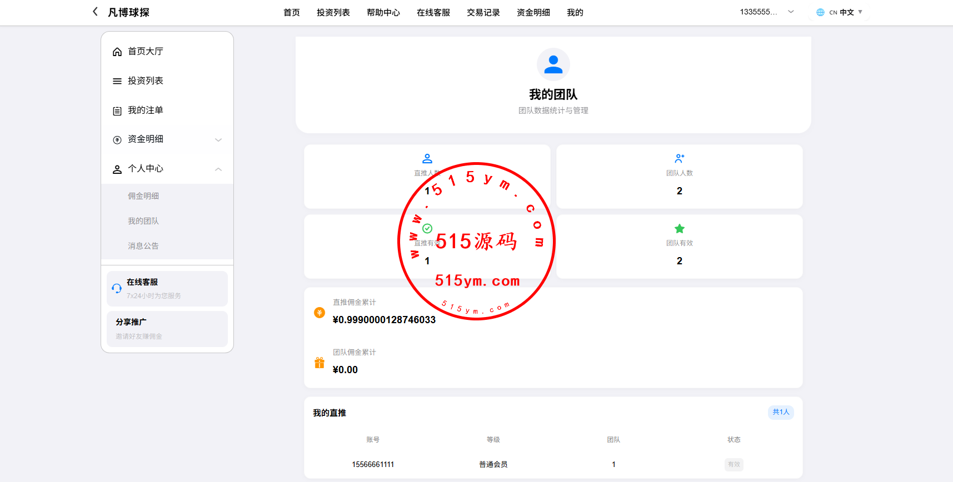953x482 pixels.
Task: Click the gift icon beside 团队佣金累计
Action: pyautogui.click(x=320, y=363)
